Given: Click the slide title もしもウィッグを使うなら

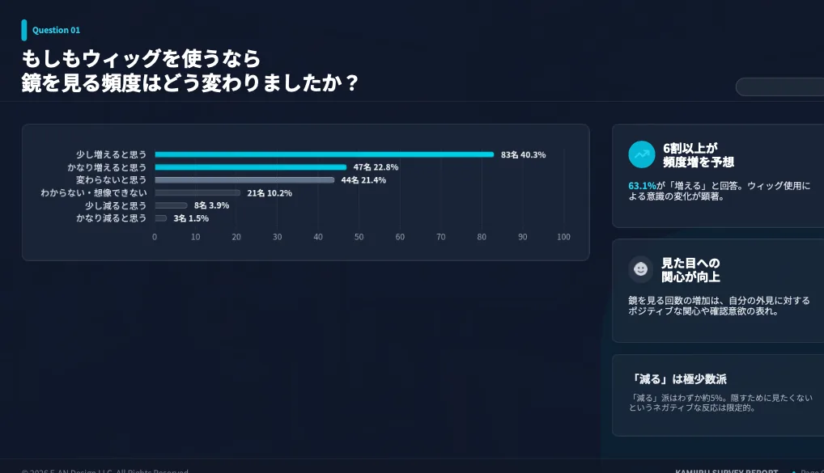Looking at the screenshot, I should coord(142,58).
